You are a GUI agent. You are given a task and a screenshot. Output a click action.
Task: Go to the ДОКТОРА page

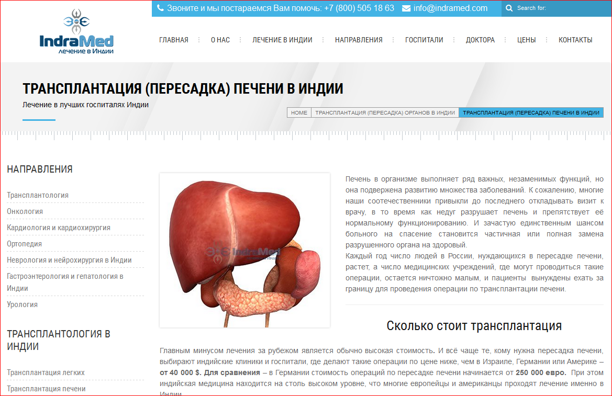coord(480,40)
